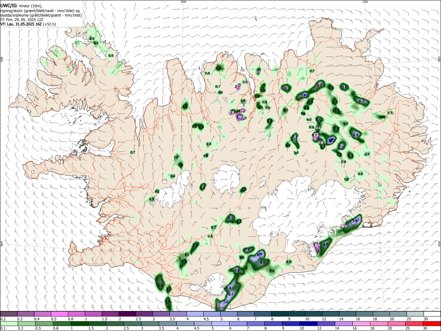Click the dark mauve 0.2 swatch in upper legend row
Image resolution: width=441 pixels, height=331 pixels.
(9, 314)
